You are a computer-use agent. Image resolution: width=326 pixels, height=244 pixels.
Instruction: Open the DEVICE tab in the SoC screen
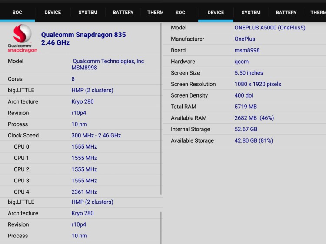[53, 13]
